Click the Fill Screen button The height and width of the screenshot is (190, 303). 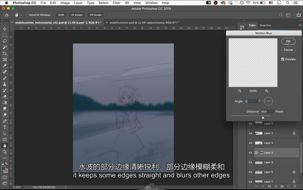click(96, 15)
